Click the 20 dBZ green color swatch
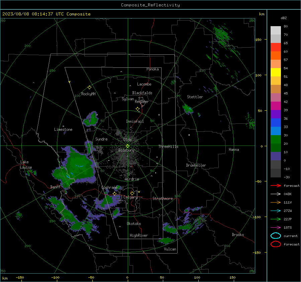The image size is (301, 282). tap(276, 139)
